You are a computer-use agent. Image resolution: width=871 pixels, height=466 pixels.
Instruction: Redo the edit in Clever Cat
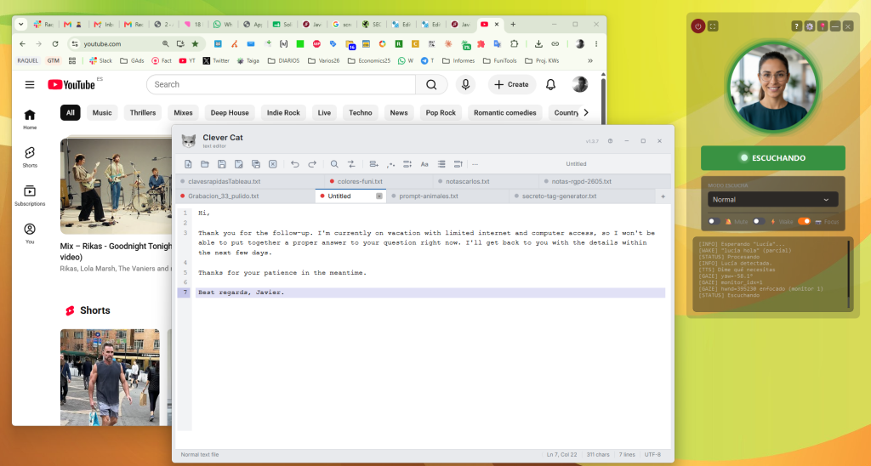tap(312, 164)
